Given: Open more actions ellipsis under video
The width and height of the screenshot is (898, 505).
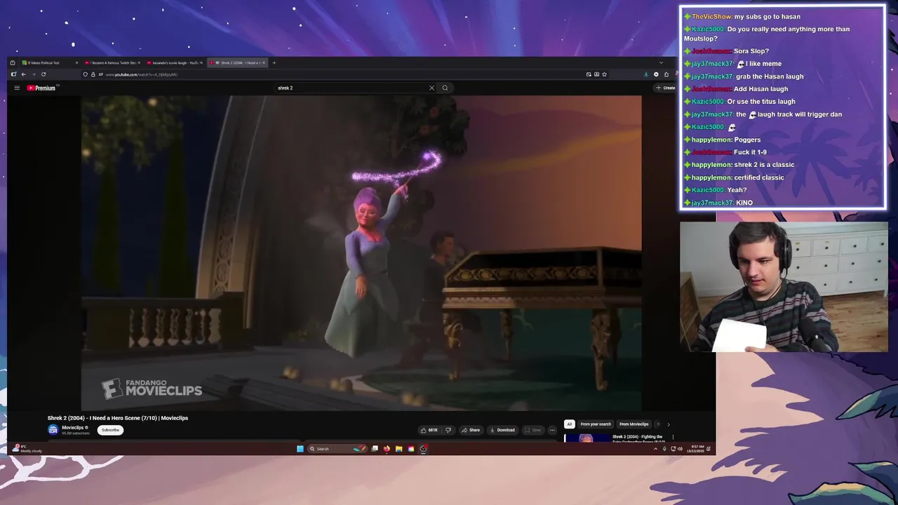Looking at the screenshot, I should click(x=552, y=430).
